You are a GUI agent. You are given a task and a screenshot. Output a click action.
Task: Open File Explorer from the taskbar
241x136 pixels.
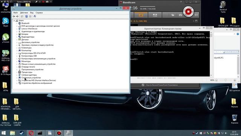click(x=12, y=133)
